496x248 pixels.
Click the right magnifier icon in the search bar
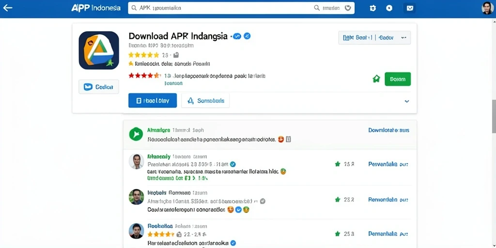pos(317,8)
